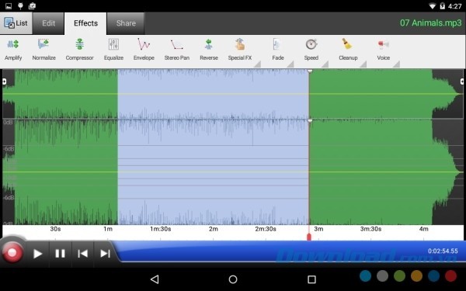The height and width of the screenshot is (291, 466).
Task: Jump to the track start
Action: [x=82, y=254]
